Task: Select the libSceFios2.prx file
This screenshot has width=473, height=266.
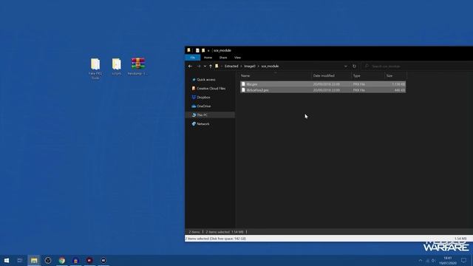Action: coord(323,90)
